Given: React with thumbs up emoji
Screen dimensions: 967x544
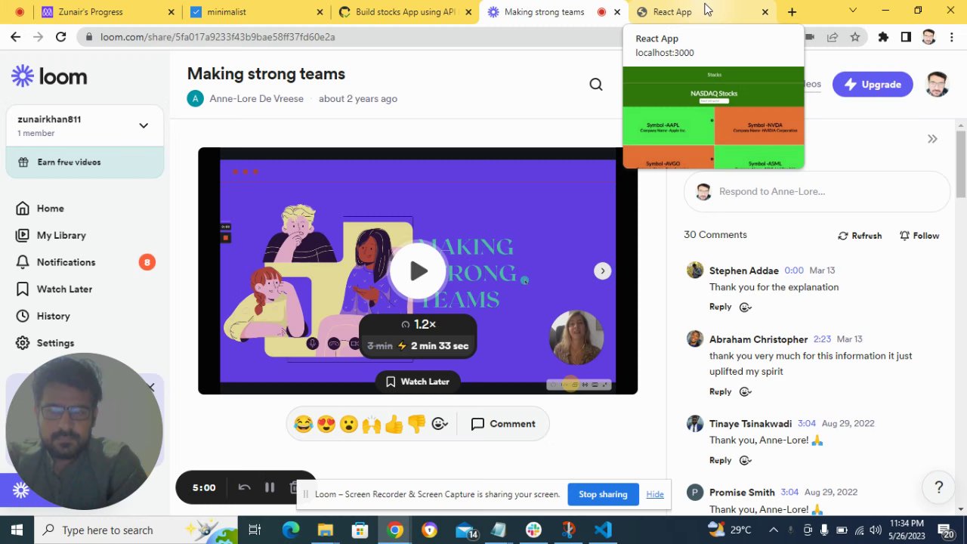Looking at the screenshot, I should (394, 424).
